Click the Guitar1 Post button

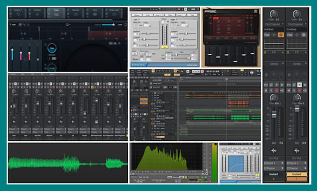click(267, 35)
